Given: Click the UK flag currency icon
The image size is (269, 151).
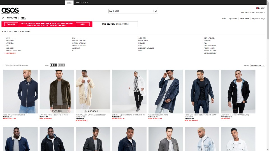Looking at the screenshot, I should click(257, 8).
